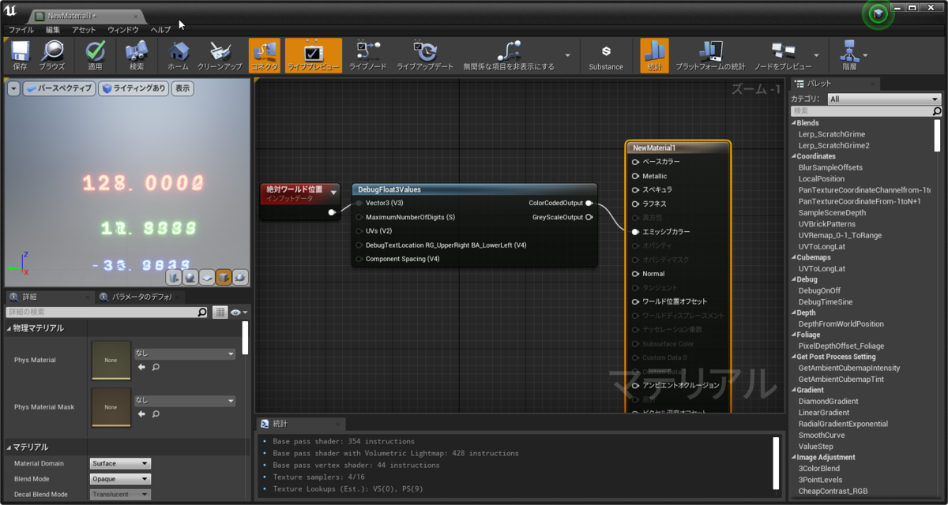948x505 pixels.
Task: Go to ホーム in the graph
Action: (179, 55)
